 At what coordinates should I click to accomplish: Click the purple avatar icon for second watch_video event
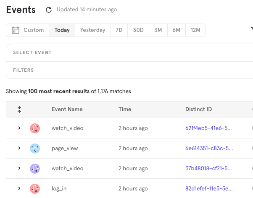pos(35,169)
